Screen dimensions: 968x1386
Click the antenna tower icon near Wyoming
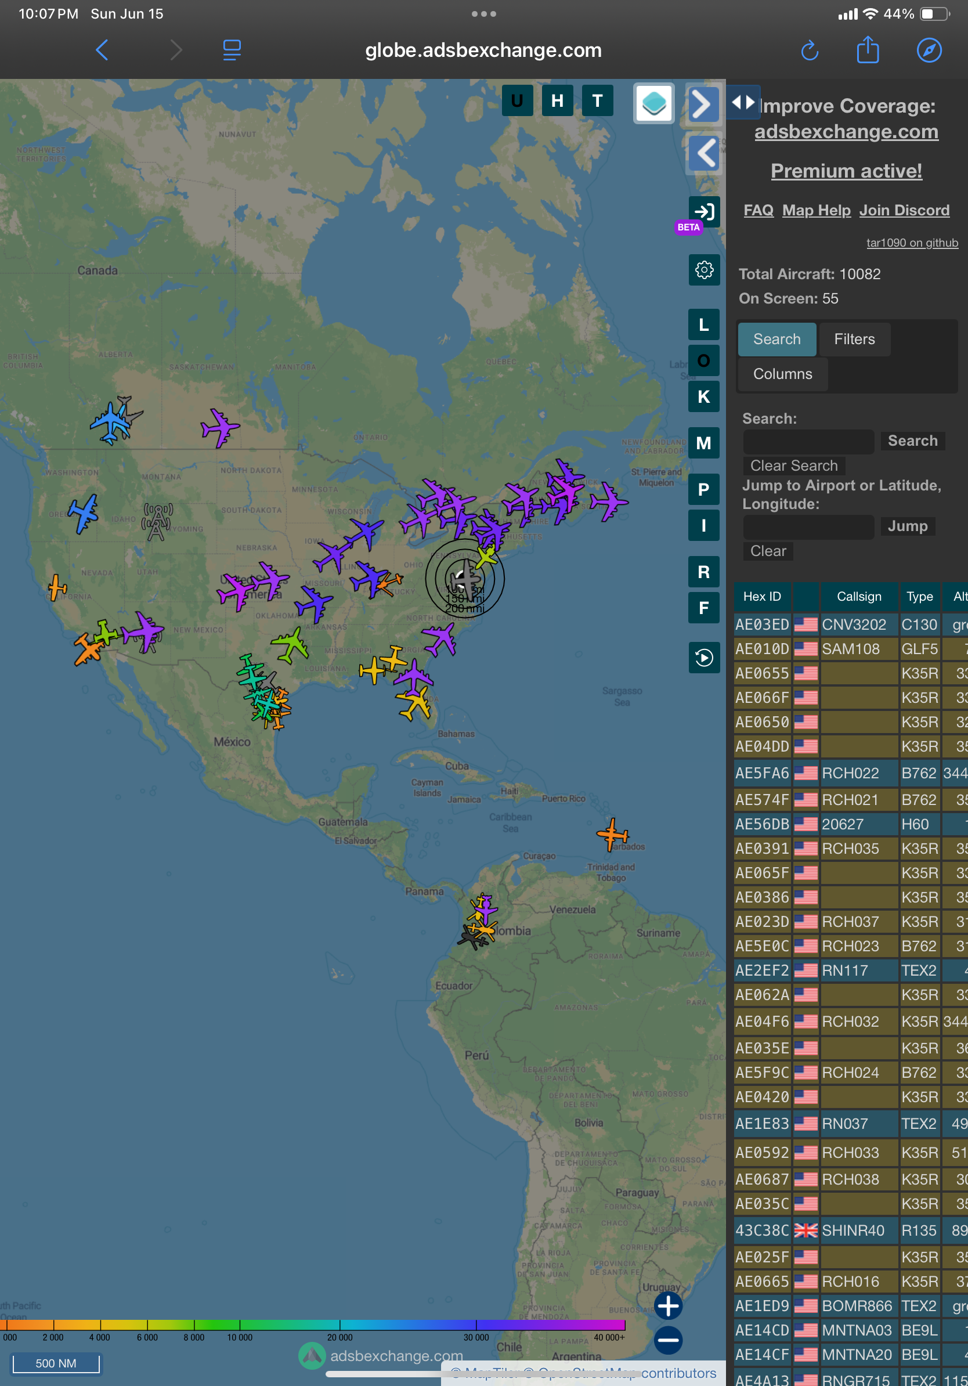pyautogui.click(x=157, y=522)
